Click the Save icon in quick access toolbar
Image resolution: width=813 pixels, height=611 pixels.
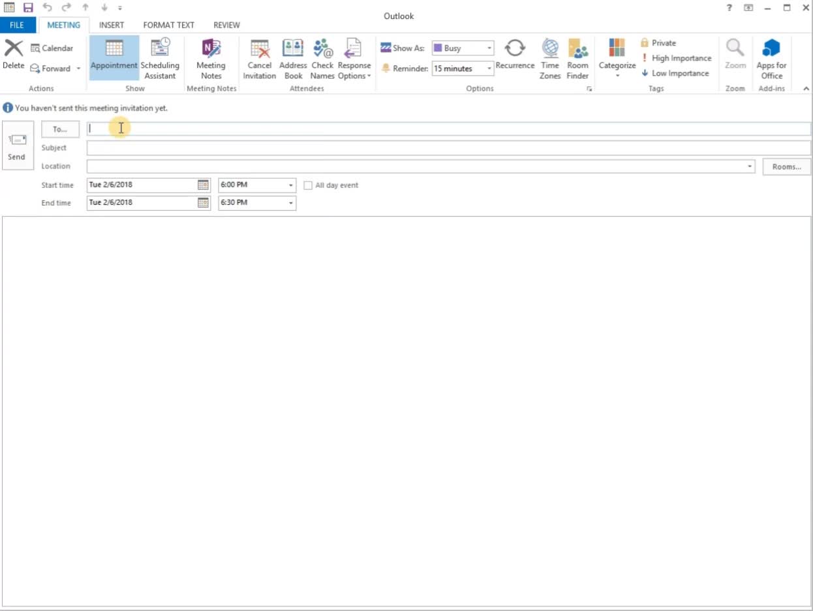pos(28,8)
